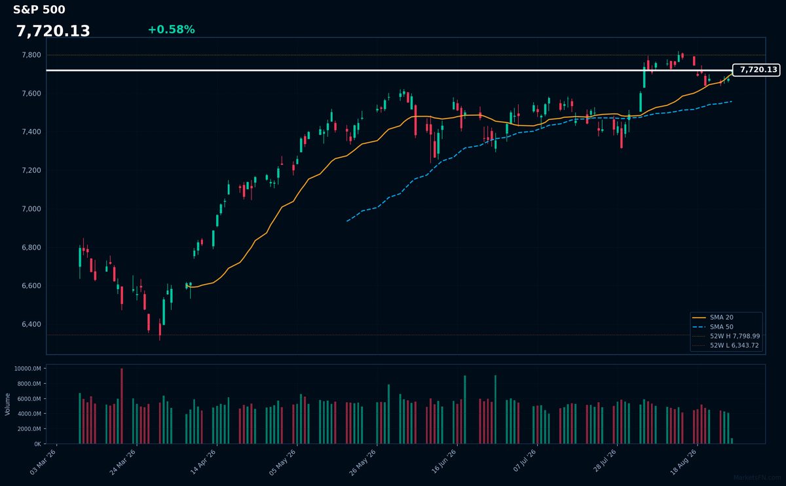Click the +0.58% change value
This screenshot has height=486, width=786.
pos(171,29)
